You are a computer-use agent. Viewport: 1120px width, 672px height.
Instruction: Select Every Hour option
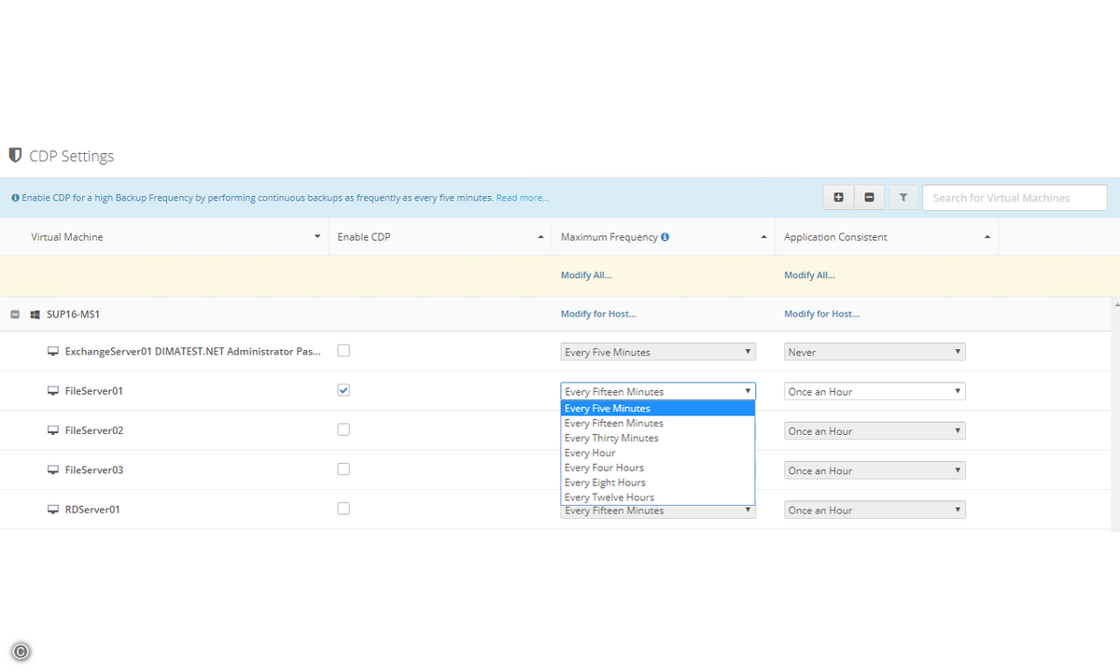click(658, 453)
